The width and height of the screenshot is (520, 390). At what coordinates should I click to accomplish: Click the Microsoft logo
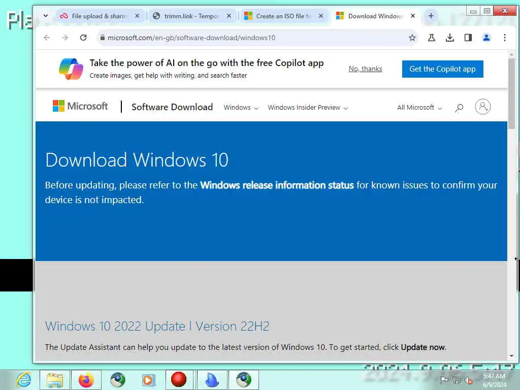pos(80,106)
